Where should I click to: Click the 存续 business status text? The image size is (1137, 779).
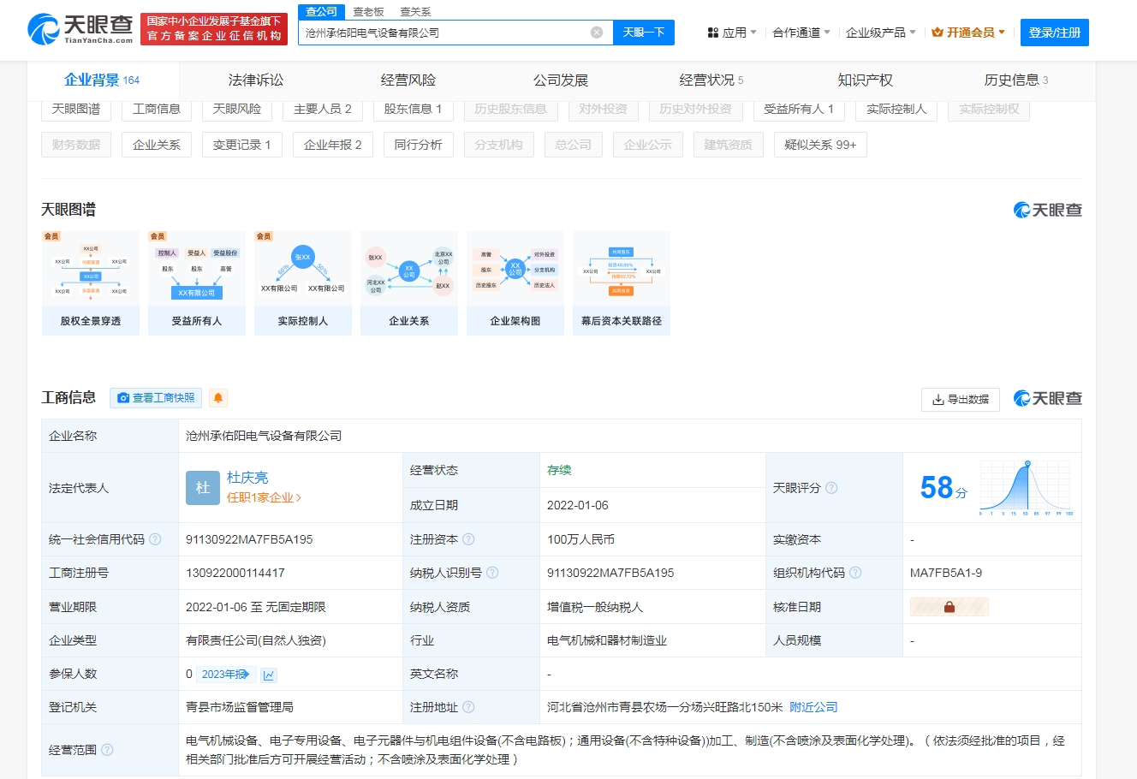pyautogui.click(x=559, y=470)
